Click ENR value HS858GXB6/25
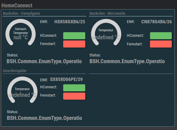This screenshot has height=130, width=177. point(70,22)
